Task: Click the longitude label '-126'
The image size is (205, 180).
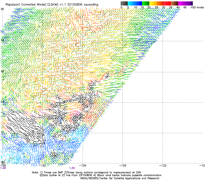Action: coord(123,166)
